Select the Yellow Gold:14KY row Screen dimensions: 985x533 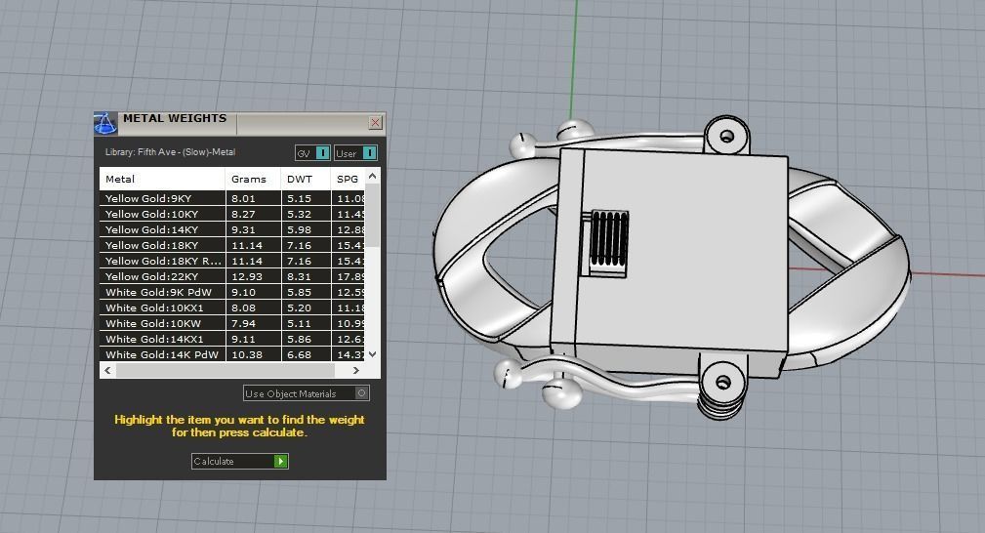pos(231,229)
